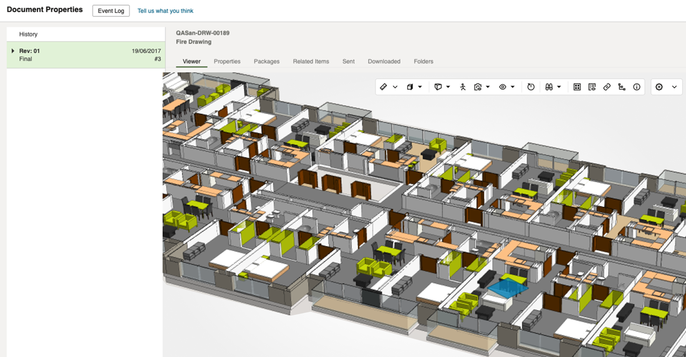686x357 pixels.
Task: Click the reset view power icon
Action: (x=531, y=87)
